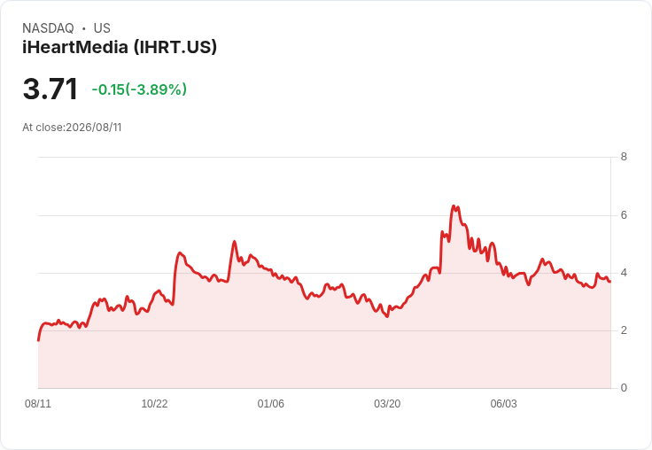Click the 2 y-axis value label

624,330
